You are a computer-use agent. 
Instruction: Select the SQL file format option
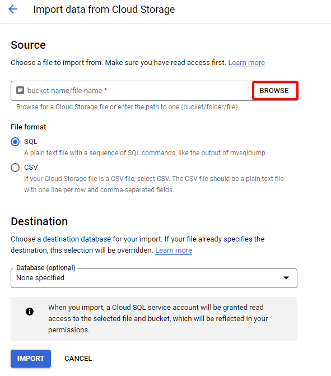[x=15, y=142]
